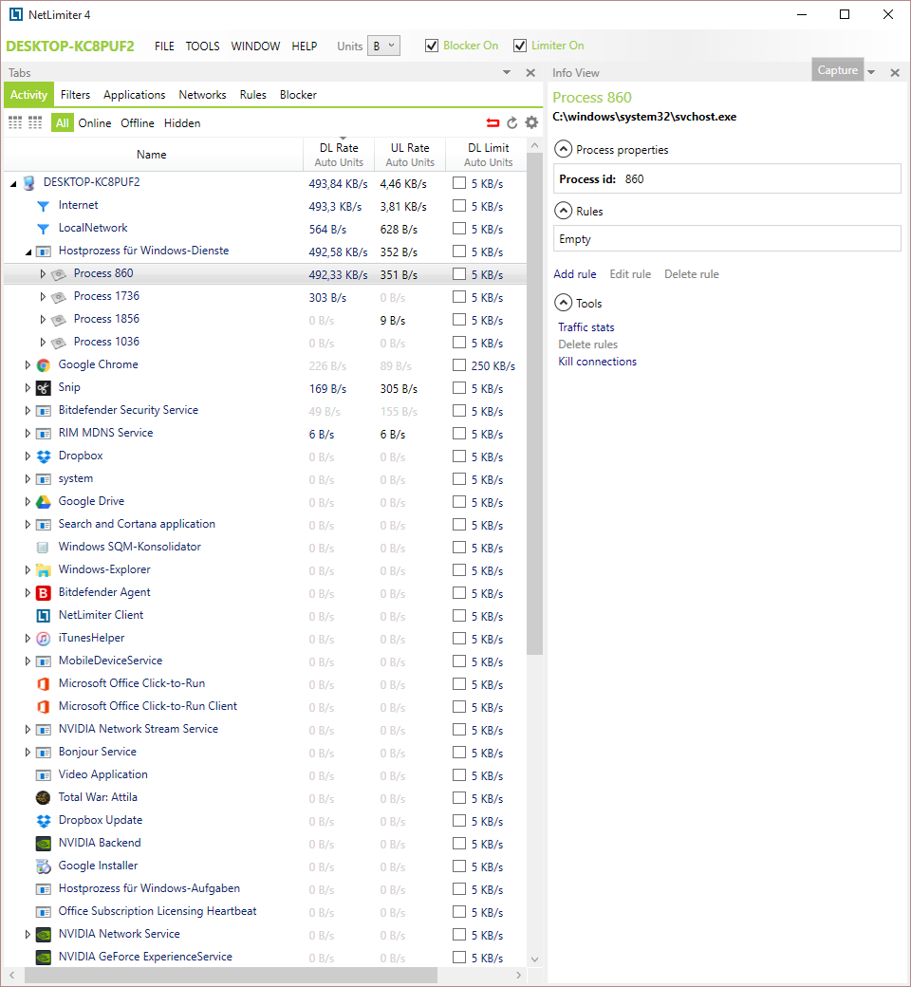Click the down arrow of the vertical scrollbar
Screen dimensions: 911x987
click(x=534, y=959)
